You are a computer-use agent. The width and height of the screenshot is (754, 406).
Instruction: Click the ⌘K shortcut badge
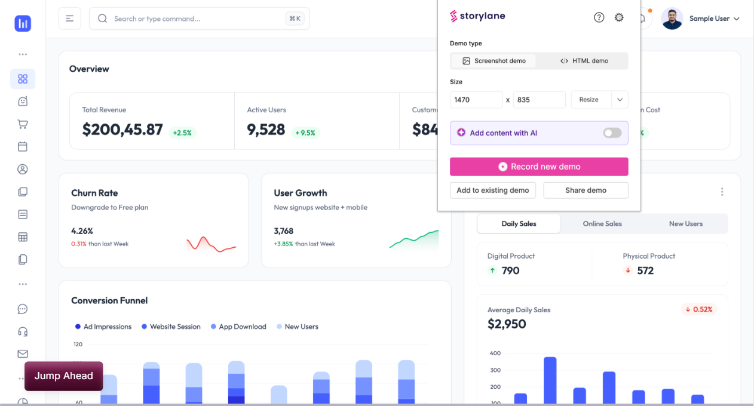point(295,19)
